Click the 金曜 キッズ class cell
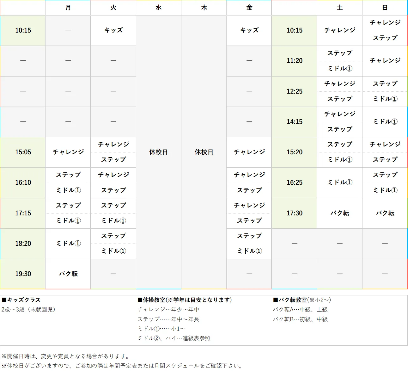Image resolution: width=408 pixels, height=371 pixels. [249, 31]
